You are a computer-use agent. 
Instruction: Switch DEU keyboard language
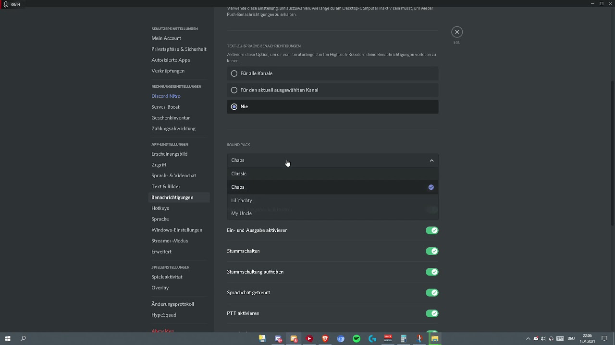pyautogui.click(x=571, y=339)
